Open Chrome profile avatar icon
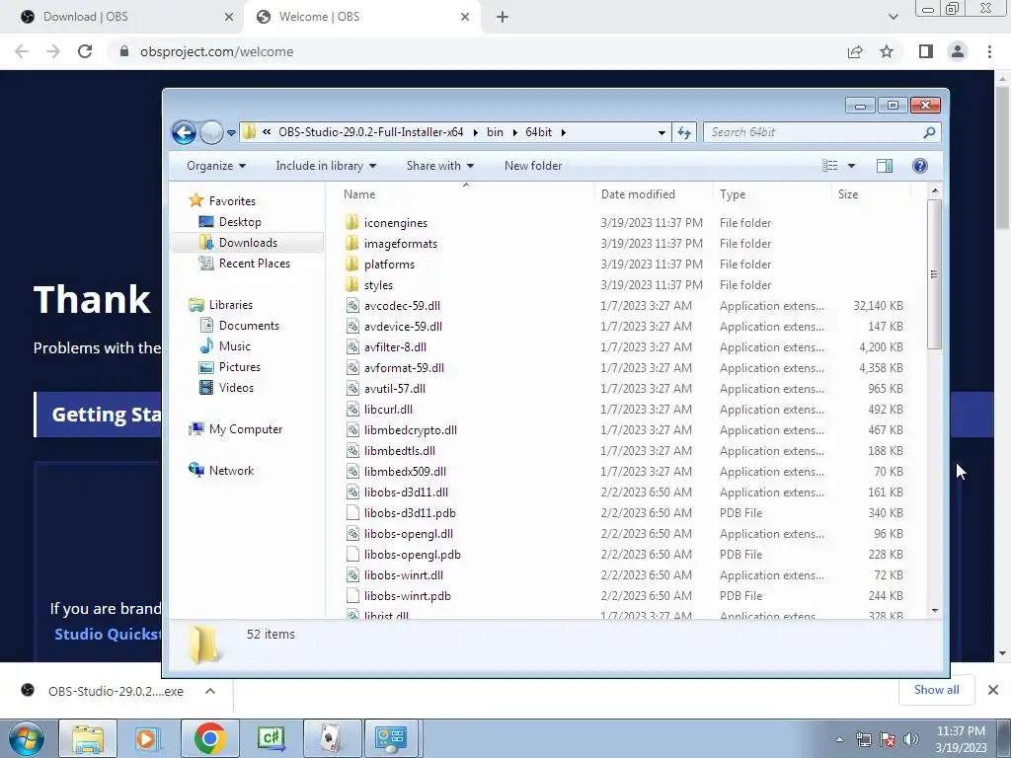The image size is (1011, 758). coord(958,51)
